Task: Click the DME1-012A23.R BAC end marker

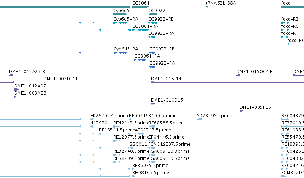Action: (x=11, y=75)
